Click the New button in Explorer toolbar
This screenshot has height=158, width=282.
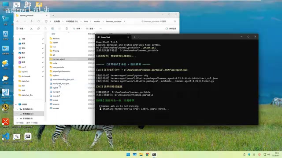point(21,29)
